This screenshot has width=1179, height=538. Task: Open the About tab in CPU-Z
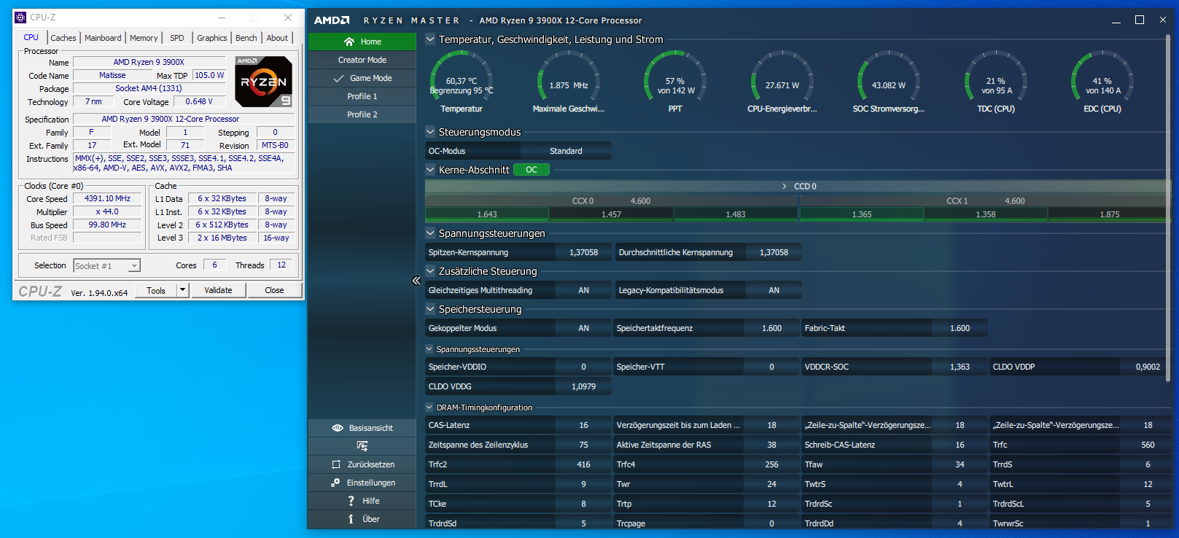click(x=277, y=38)
